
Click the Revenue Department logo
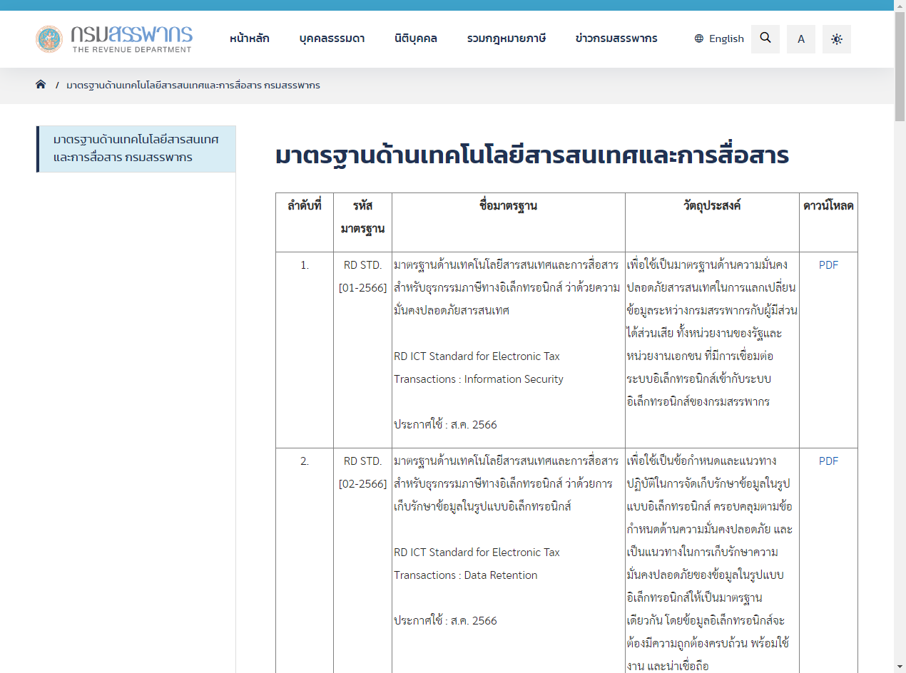click(114, 38)
